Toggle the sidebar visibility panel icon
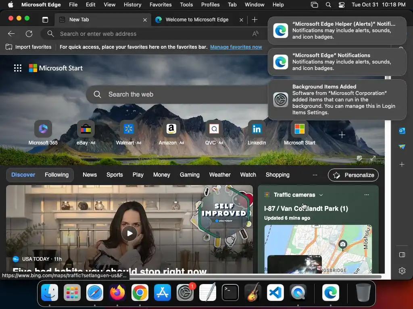 [x=402, y=255]
